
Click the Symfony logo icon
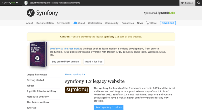coord(31,13)
